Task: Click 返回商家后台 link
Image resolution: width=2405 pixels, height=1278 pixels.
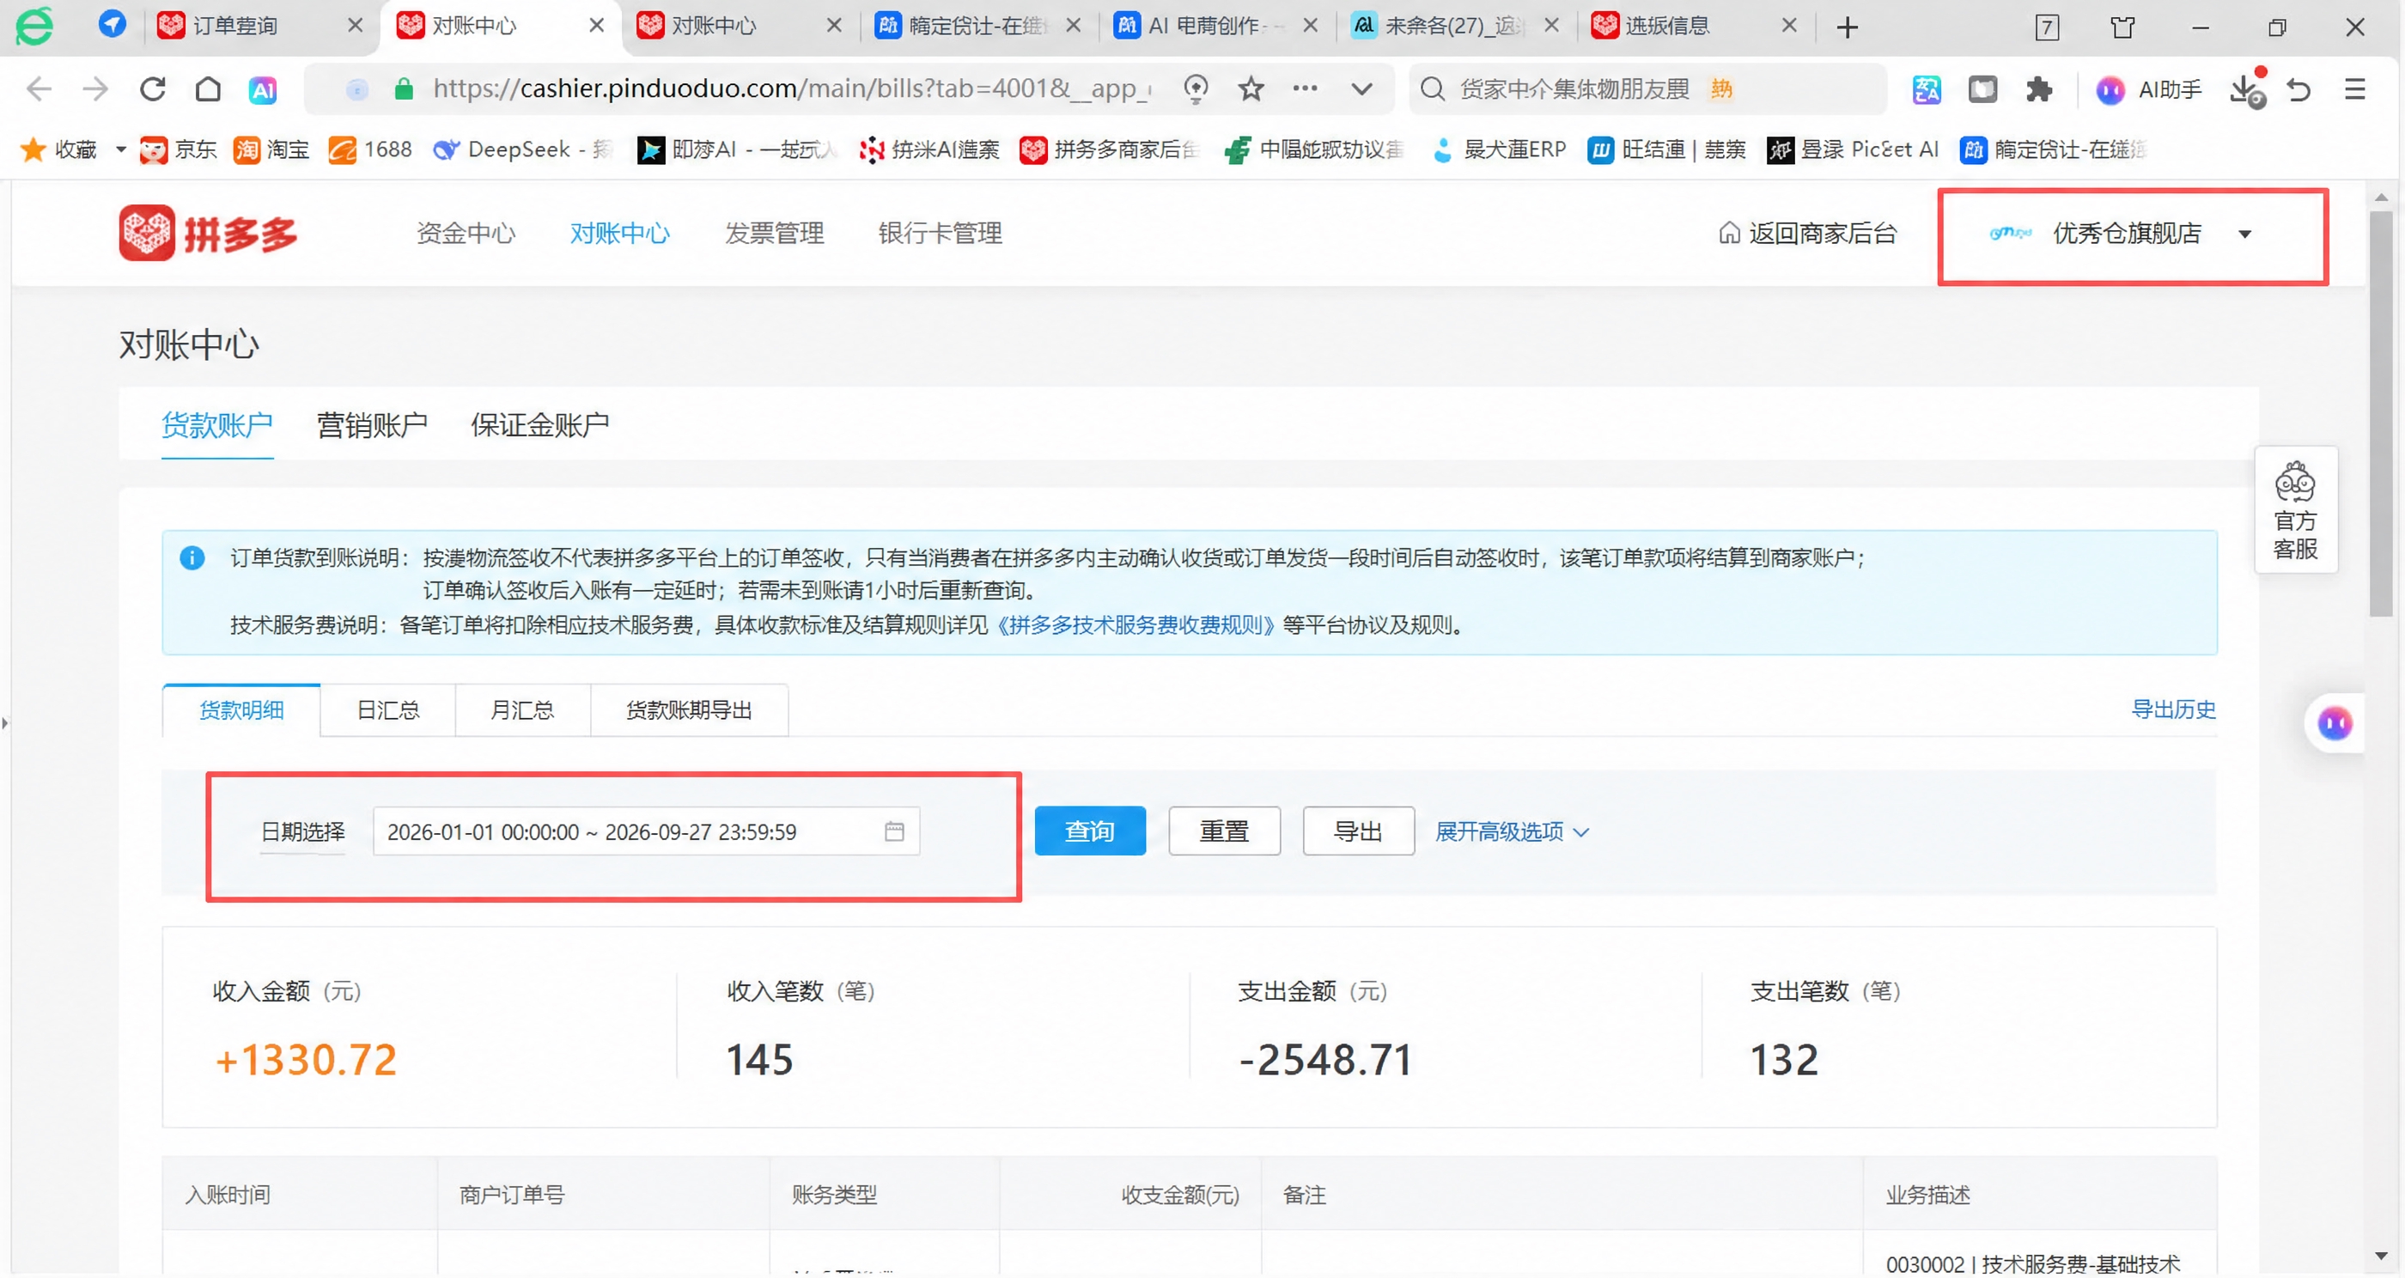Action: [x=1807, y=234]
